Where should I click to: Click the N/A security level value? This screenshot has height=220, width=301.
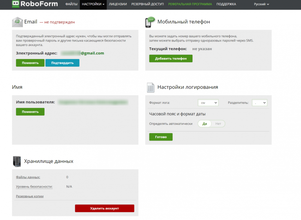pos(69,187)
